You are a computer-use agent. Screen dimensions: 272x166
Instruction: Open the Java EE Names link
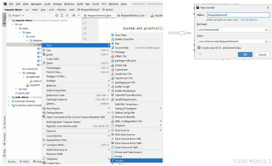coord(249,20)
